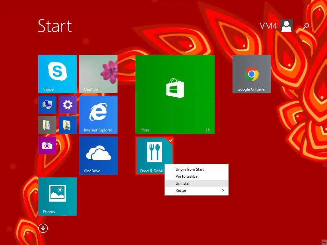
Task: Open the Desktop tile
Action: pyautogui.click(x=98, y=74)
